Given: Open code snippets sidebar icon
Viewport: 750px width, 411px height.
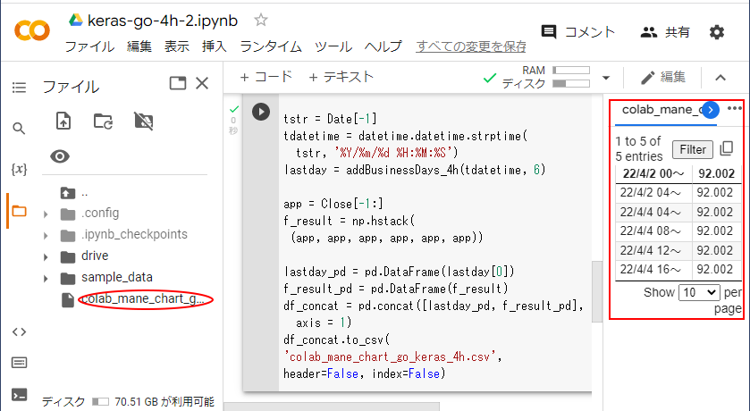Looking at the screenshot, I should (x=19, y=331).
